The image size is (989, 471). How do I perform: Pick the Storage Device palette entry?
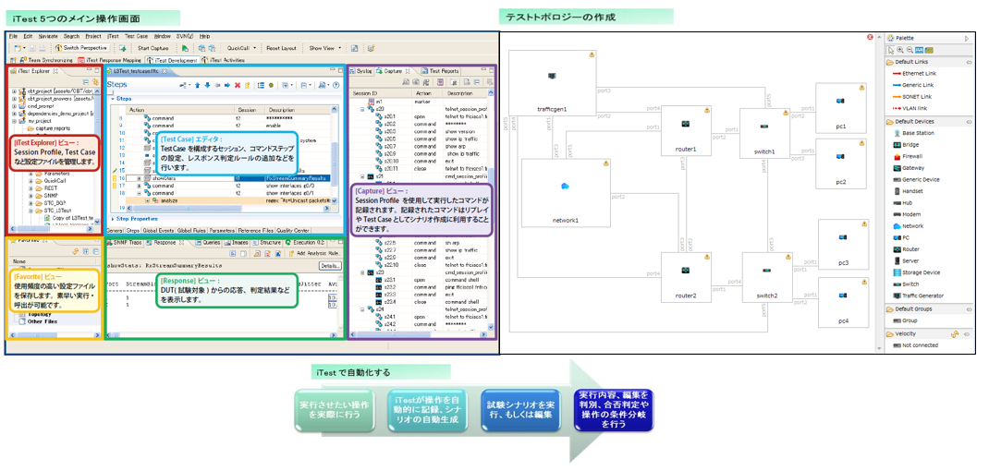tap(917, 272)
